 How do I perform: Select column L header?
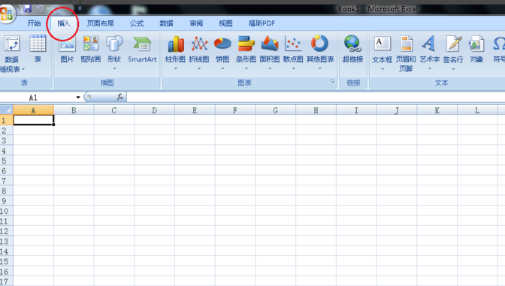477,110
